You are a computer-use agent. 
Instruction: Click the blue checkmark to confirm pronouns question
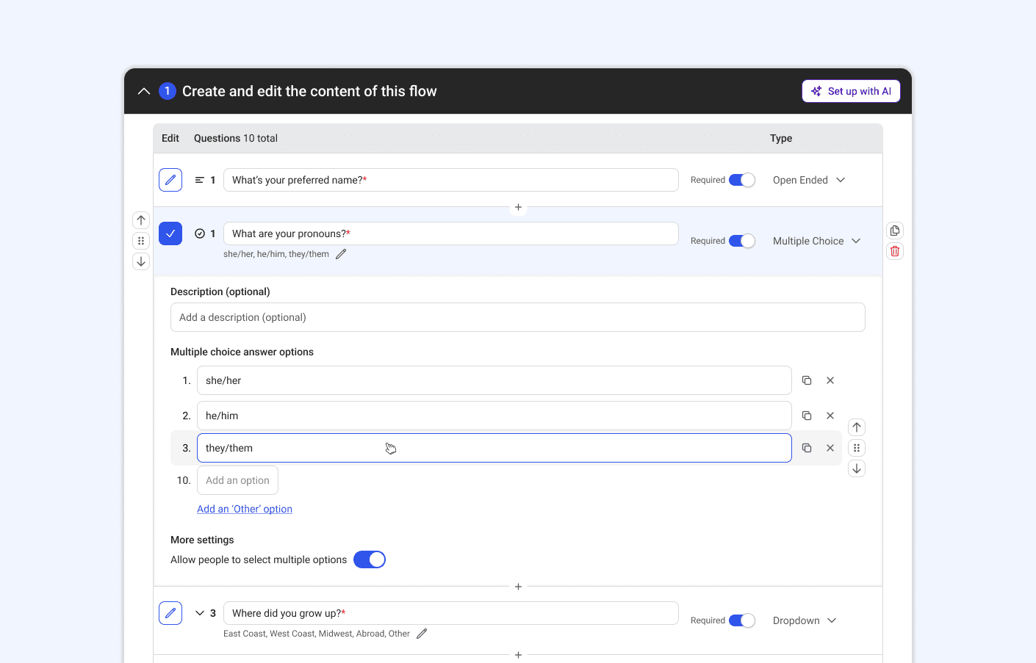tap(170, 233)
